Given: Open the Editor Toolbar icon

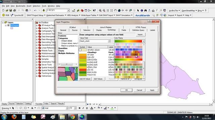Looking at the screenshot, I should coord(74,10).
